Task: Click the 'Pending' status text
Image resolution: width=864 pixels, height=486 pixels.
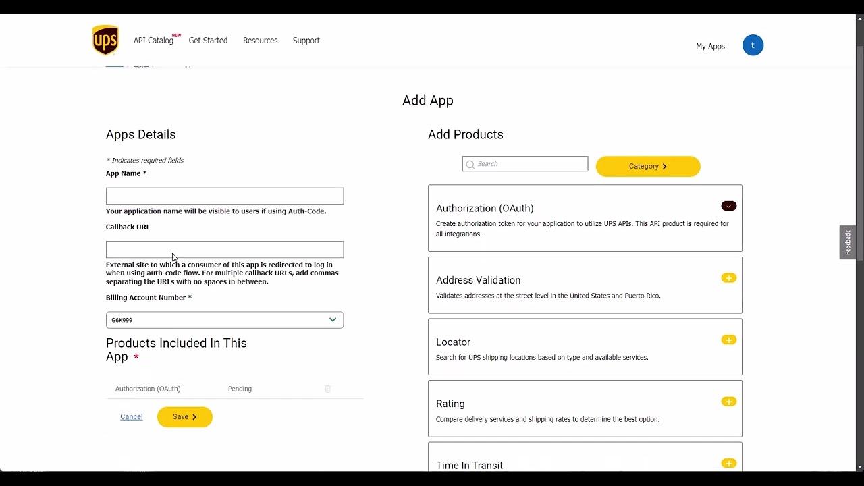Action: tap(240, 389)
